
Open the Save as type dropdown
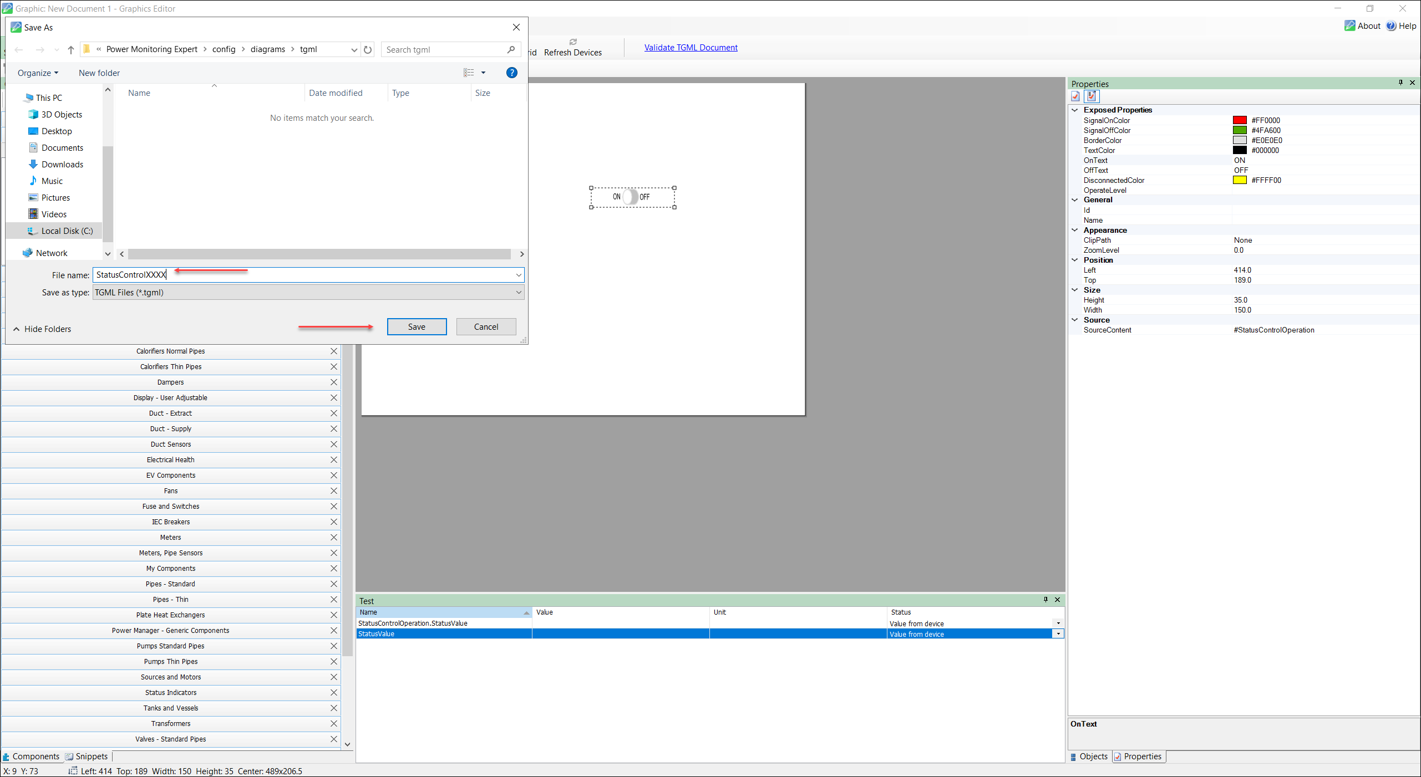click(518, 293)
